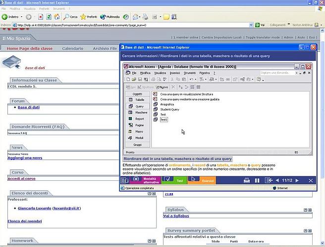Click the browser address bar URL field
Image resolution: width=325 pixels, height=247 pixels.
click(129, 25)
